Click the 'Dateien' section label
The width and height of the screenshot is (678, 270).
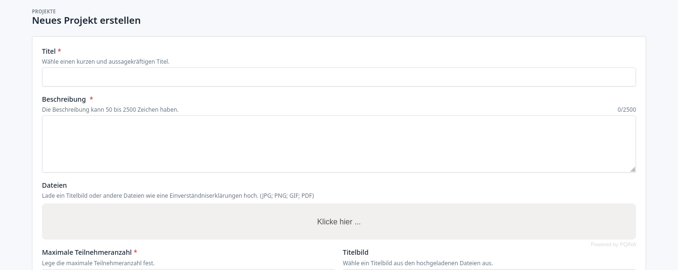click(54, 185)
